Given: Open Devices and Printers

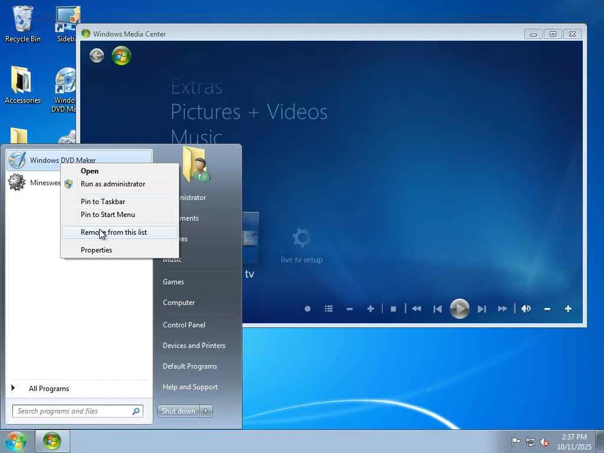Looking at the screenshot, I should click(194, 346).
